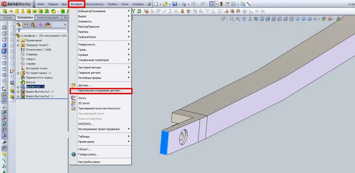The width and height of the screenshot is (355, 173).
Task: Select the 3D эскиз menu entry
Action: [x=101, y=103]
